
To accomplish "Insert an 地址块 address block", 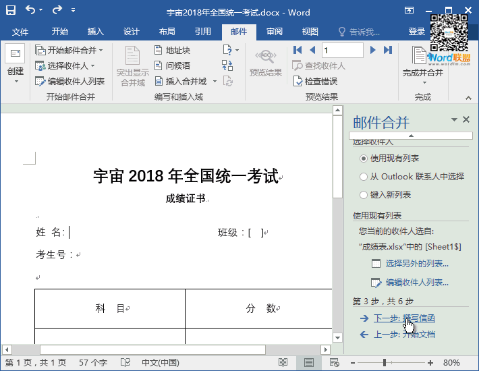I will pyautogui.click(x=172, y=50).
